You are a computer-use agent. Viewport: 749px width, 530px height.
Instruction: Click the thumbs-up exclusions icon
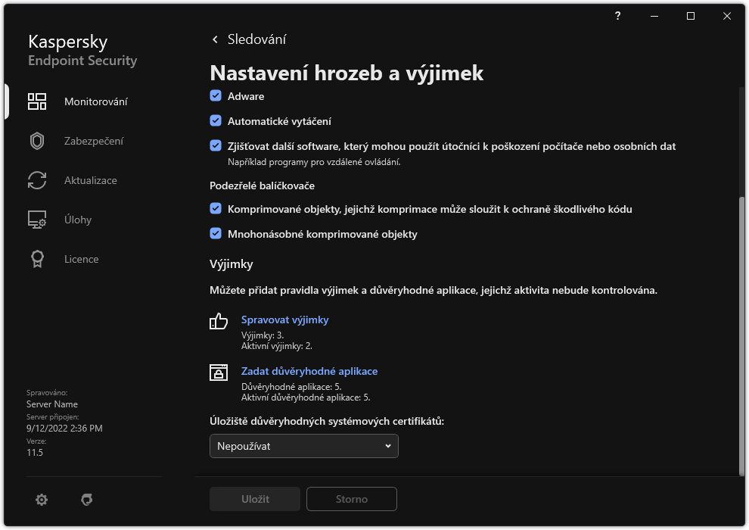point(218,321)
